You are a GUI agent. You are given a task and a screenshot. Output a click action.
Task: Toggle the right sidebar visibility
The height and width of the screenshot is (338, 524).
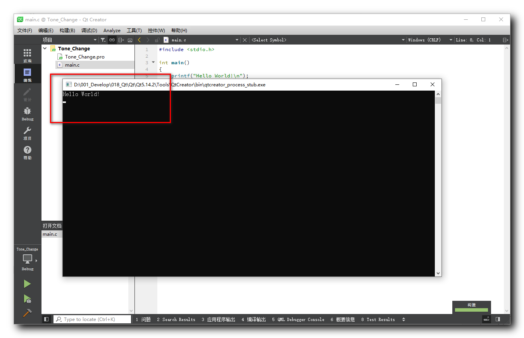(498, 319)
